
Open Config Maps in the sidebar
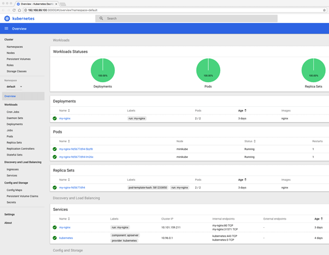click(14, 190)
